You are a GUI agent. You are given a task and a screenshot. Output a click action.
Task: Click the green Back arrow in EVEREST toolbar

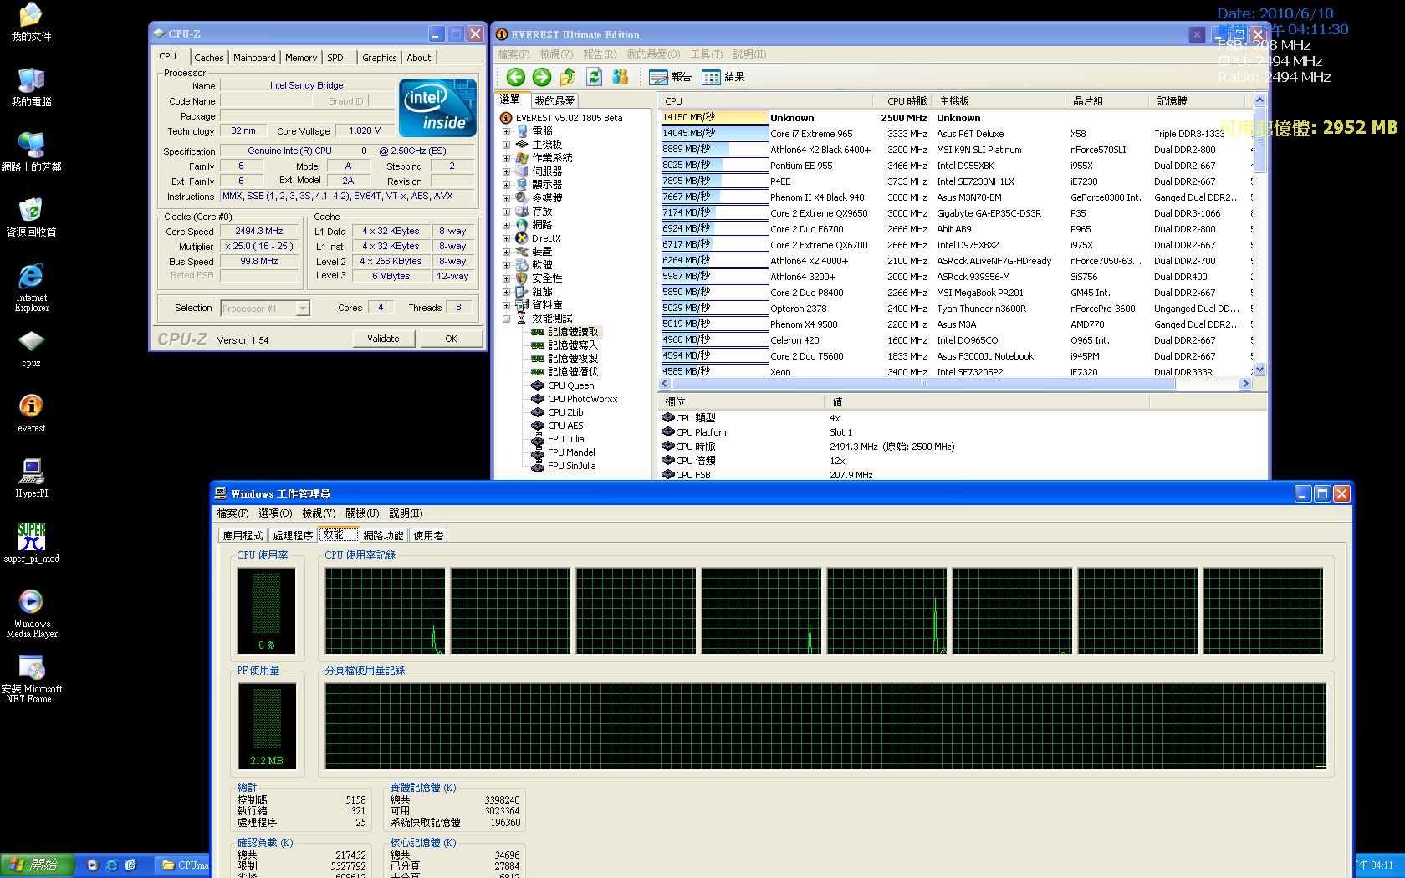point(515,76)
